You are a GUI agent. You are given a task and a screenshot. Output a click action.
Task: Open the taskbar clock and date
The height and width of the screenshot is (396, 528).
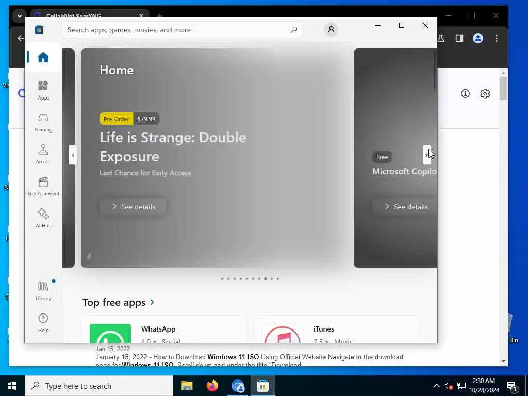[x=484, y=386]
